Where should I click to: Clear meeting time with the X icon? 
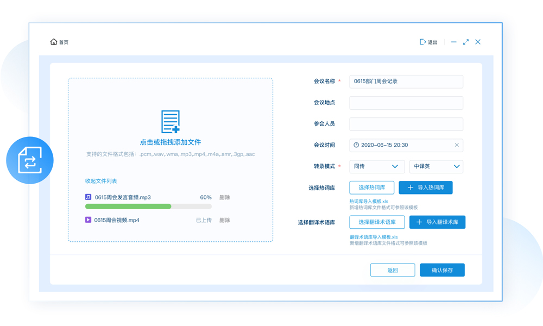coord(457,145)
